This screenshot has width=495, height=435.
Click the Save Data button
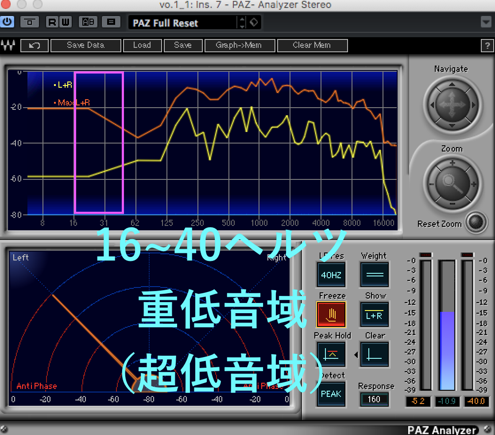pyautogui.click(x=85, y=46)
